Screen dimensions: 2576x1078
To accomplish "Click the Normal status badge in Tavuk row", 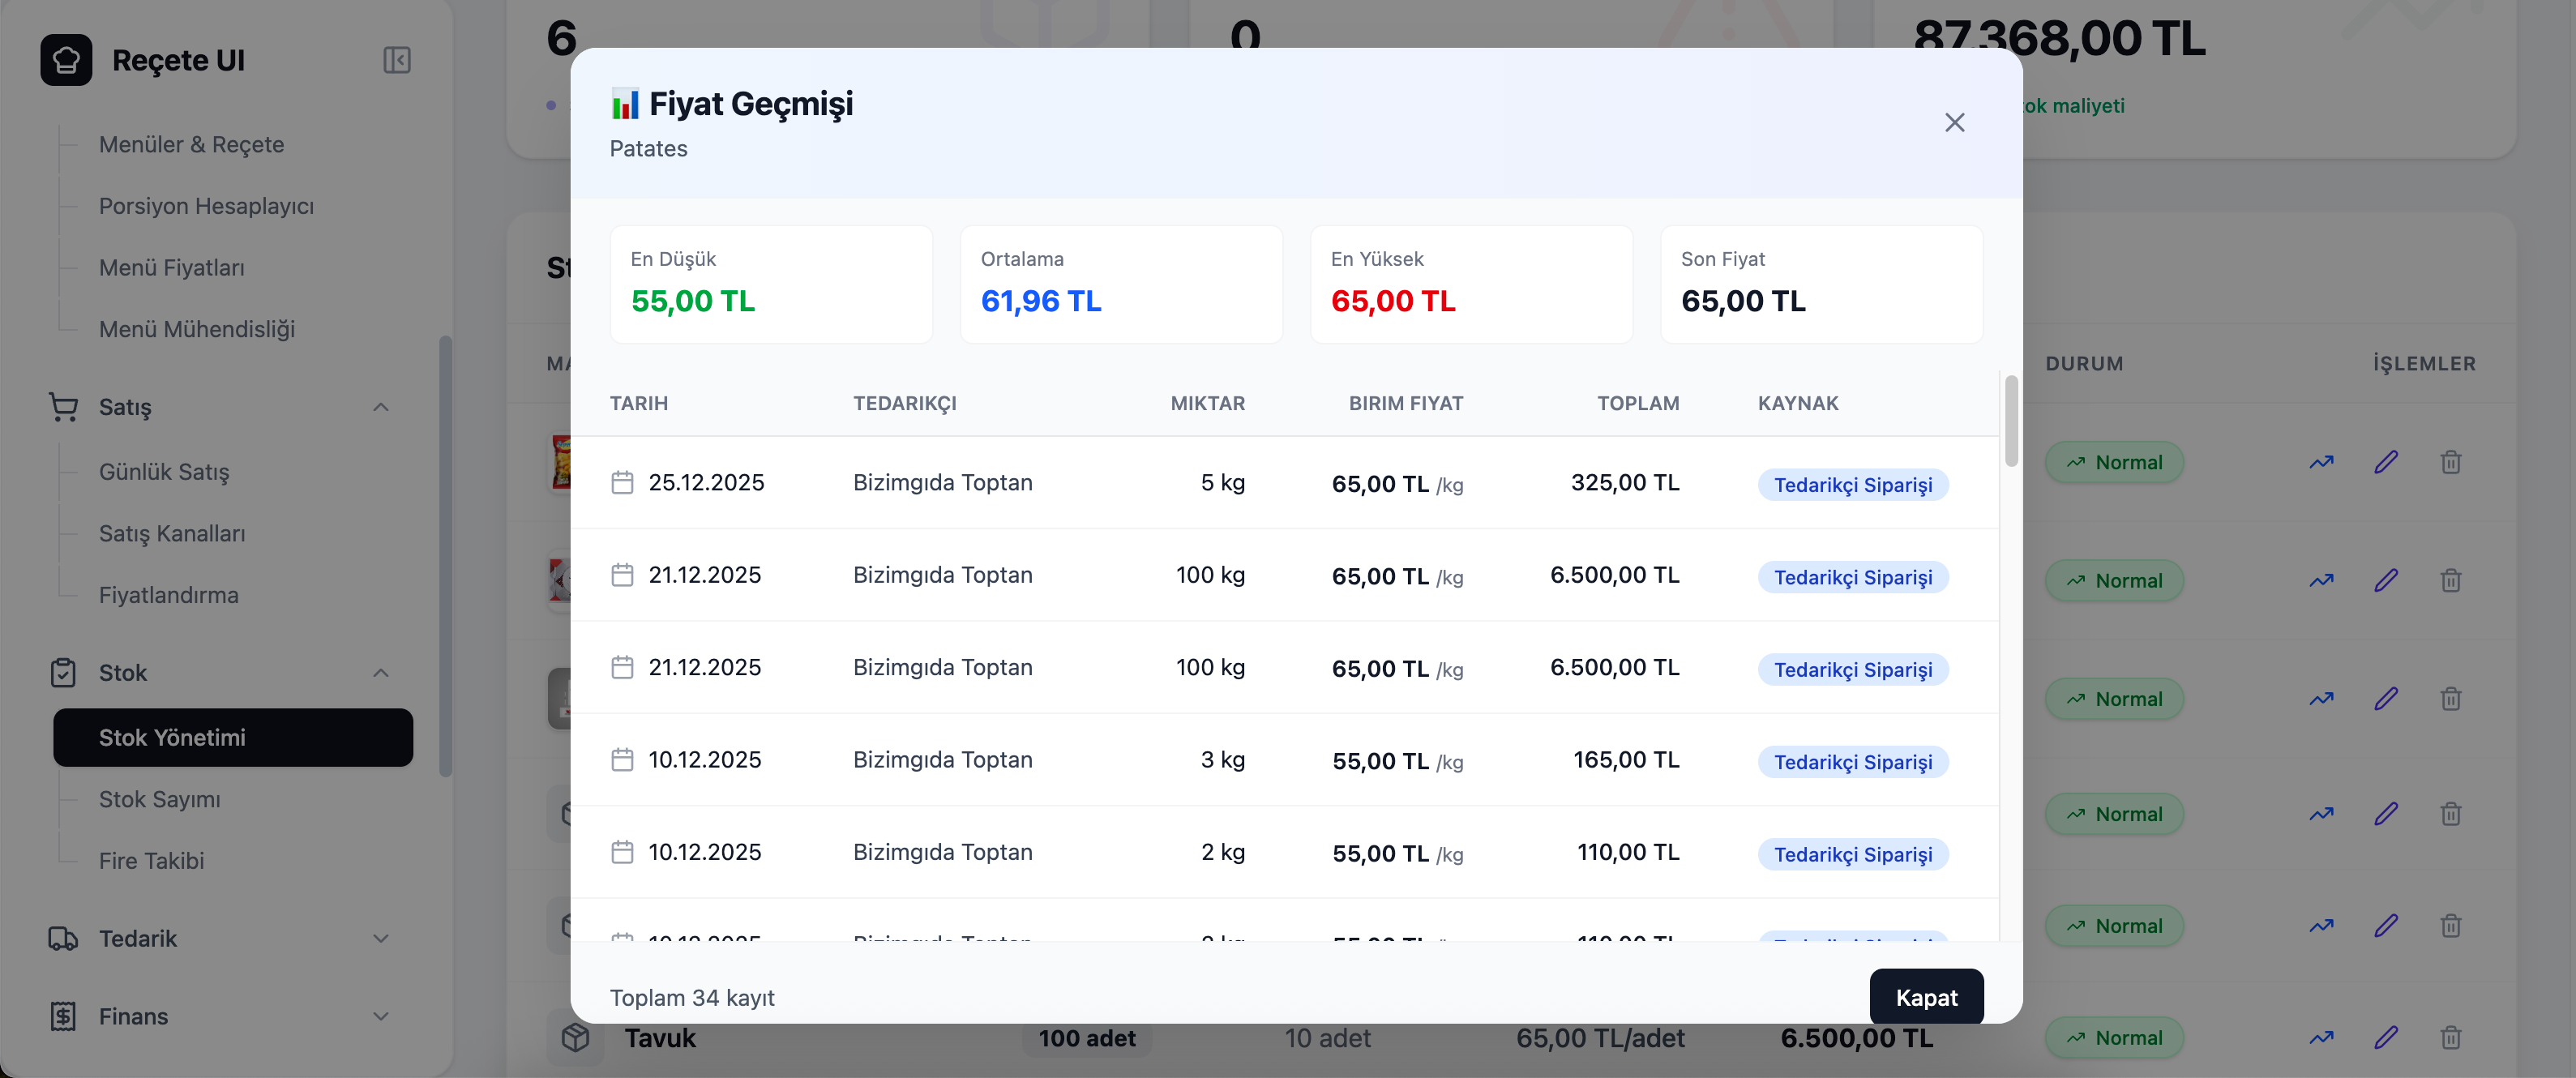I will [x=2114, y=1038].
